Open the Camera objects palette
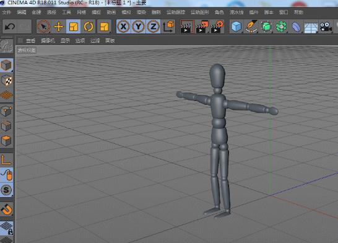338x243 pixels. click(x=326, y=27)
